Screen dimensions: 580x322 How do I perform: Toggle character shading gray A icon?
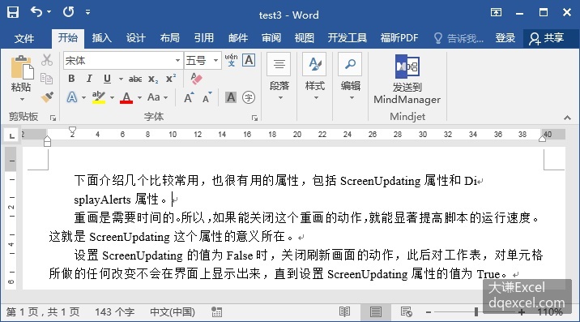click(231, 97)
